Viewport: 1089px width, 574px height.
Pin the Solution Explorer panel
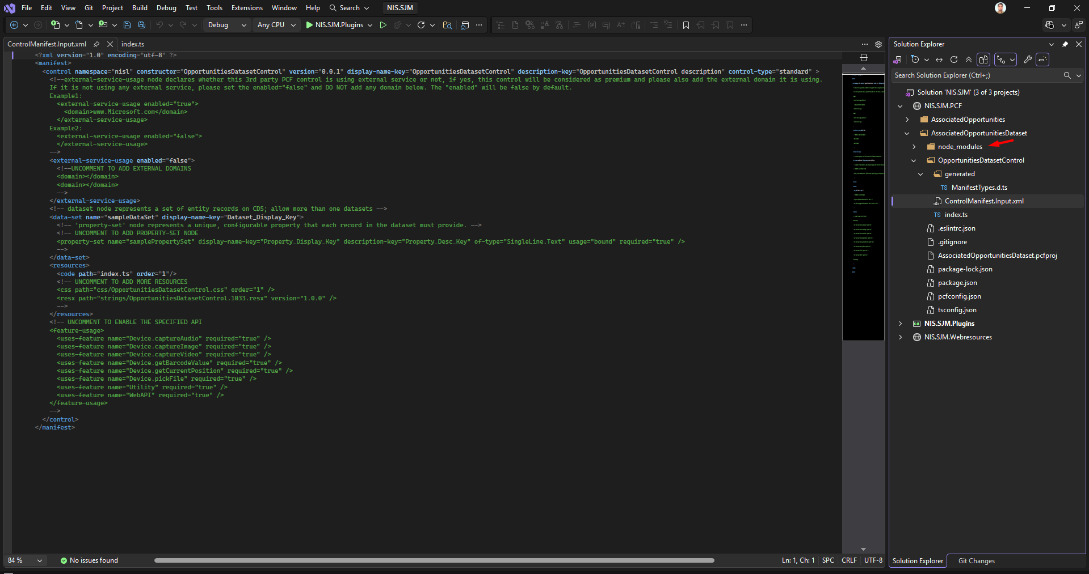point(1065,44)
